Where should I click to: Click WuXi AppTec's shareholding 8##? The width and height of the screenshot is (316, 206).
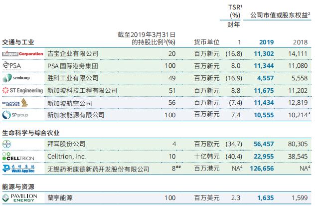176,168
